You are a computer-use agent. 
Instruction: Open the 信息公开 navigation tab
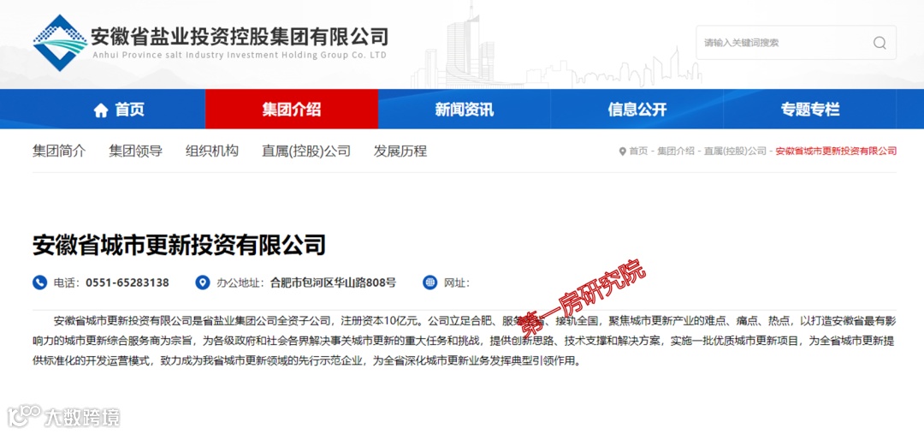coord(637,109)
